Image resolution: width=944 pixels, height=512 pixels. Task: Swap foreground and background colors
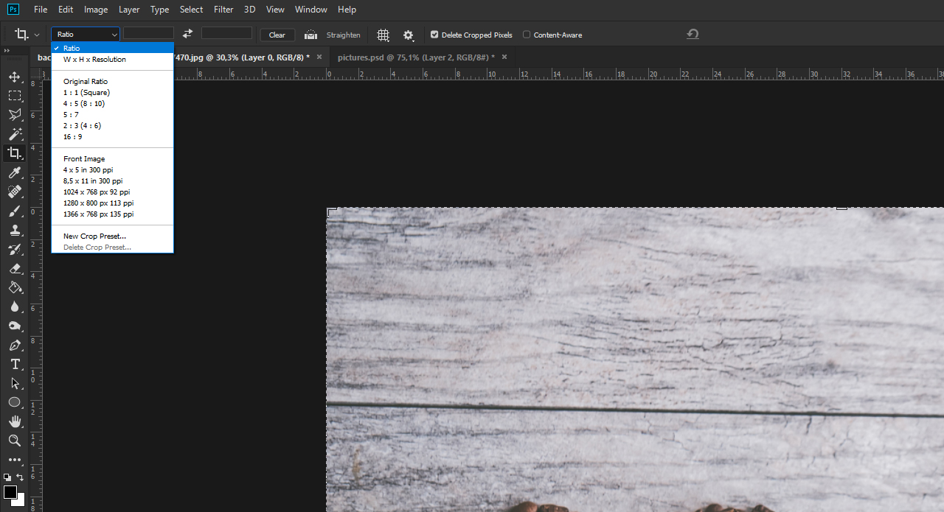pyautogui.click(x=21, y=477)
